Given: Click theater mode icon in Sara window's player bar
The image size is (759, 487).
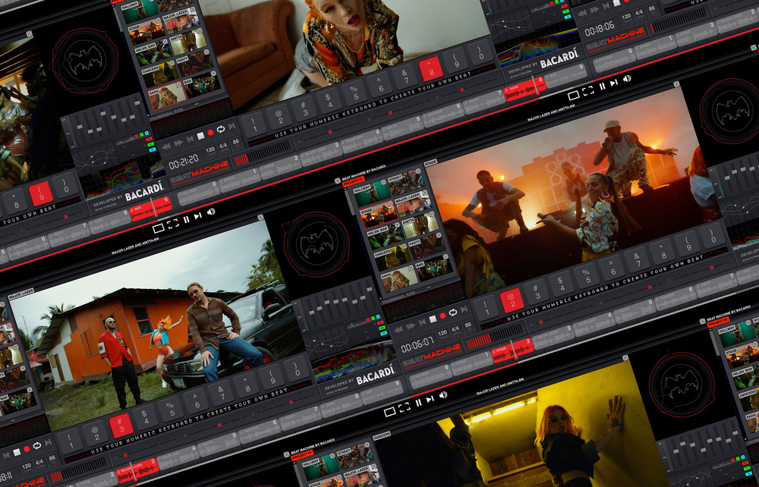Looking at the screenshot, I should 573,96.
